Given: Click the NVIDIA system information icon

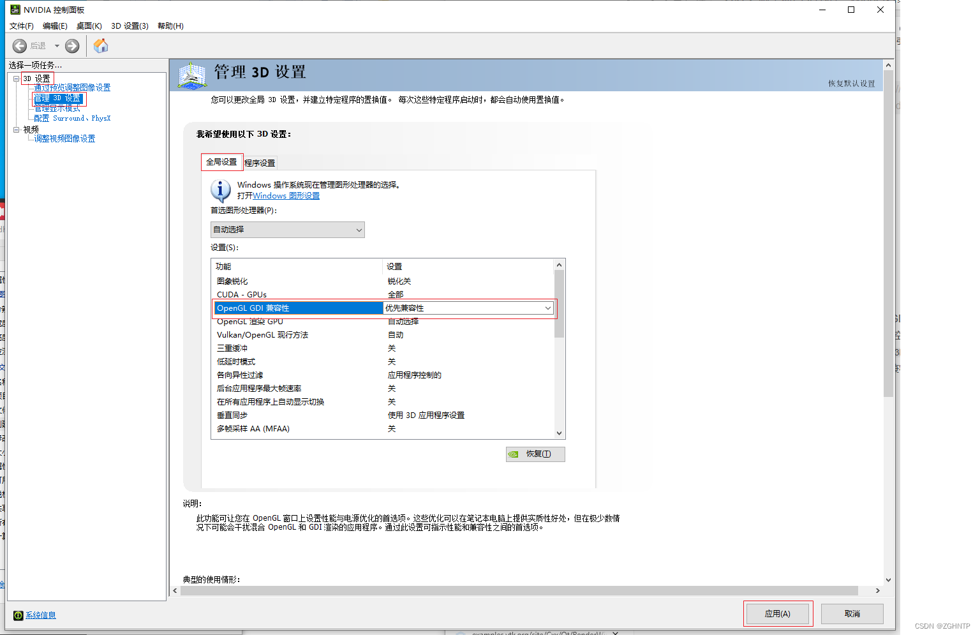Looking at the screenshot, I should point(19,615).
